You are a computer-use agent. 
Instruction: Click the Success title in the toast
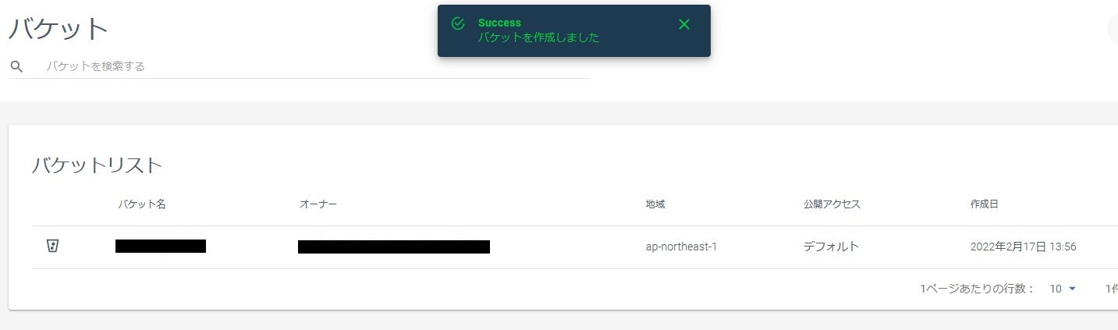pyautogui.click(x=499, y=23)
